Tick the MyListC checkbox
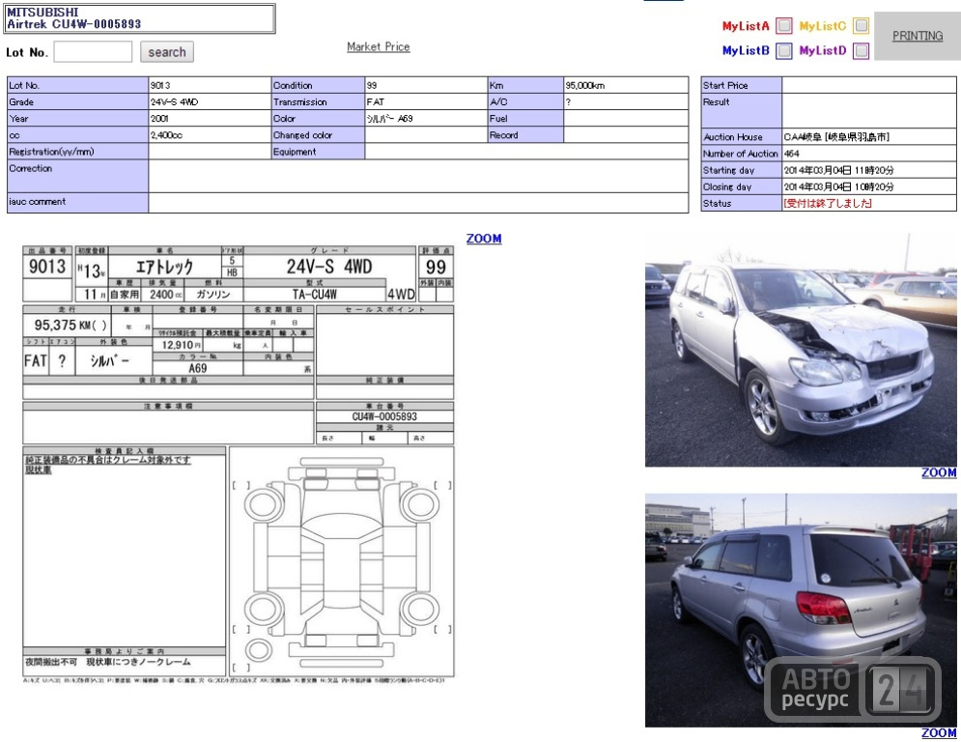Screen dimensions: 961x742 pos(862,26)
